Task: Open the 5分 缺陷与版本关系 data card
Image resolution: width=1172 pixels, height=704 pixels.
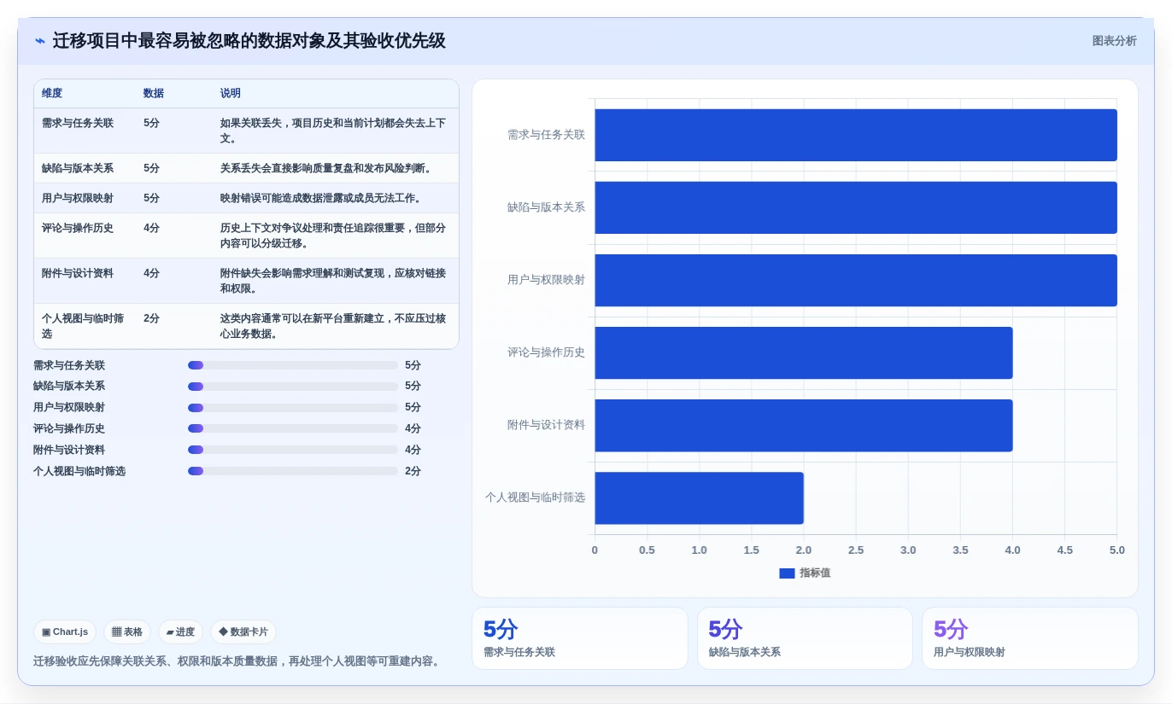Action: tap(805, 638)
